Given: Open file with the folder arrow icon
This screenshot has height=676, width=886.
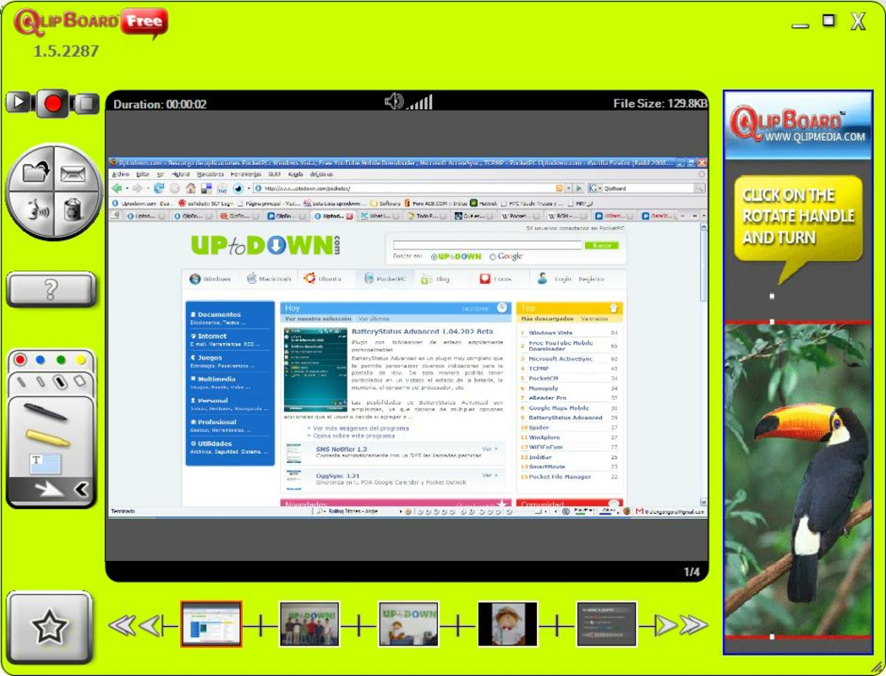Looking at the screenshot, I should (x=35, y=172).
